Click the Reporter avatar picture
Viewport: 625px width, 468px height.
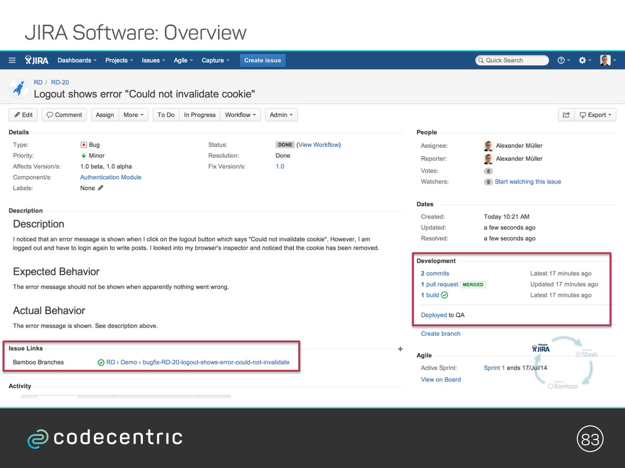coord(489,159)
